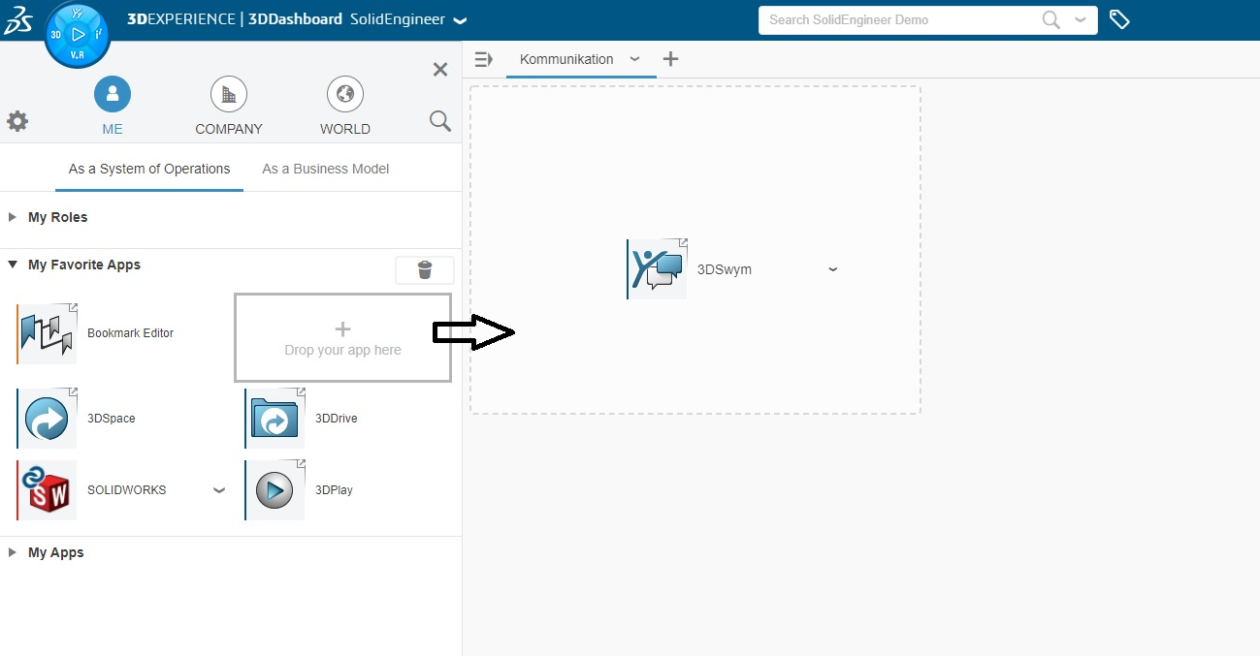Open the Bookmark Editor app icon
Image resolution: width=1260 pixels, height=656 pixels.
(x=48, y=333)
